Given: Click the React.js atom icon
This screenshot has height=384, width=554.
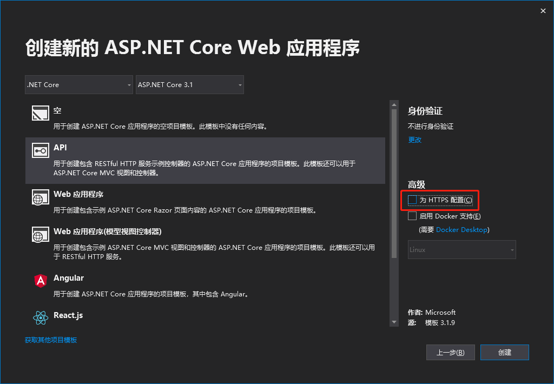Looking at the screenshot, I should pyautogui.click(x=41, y=317).
